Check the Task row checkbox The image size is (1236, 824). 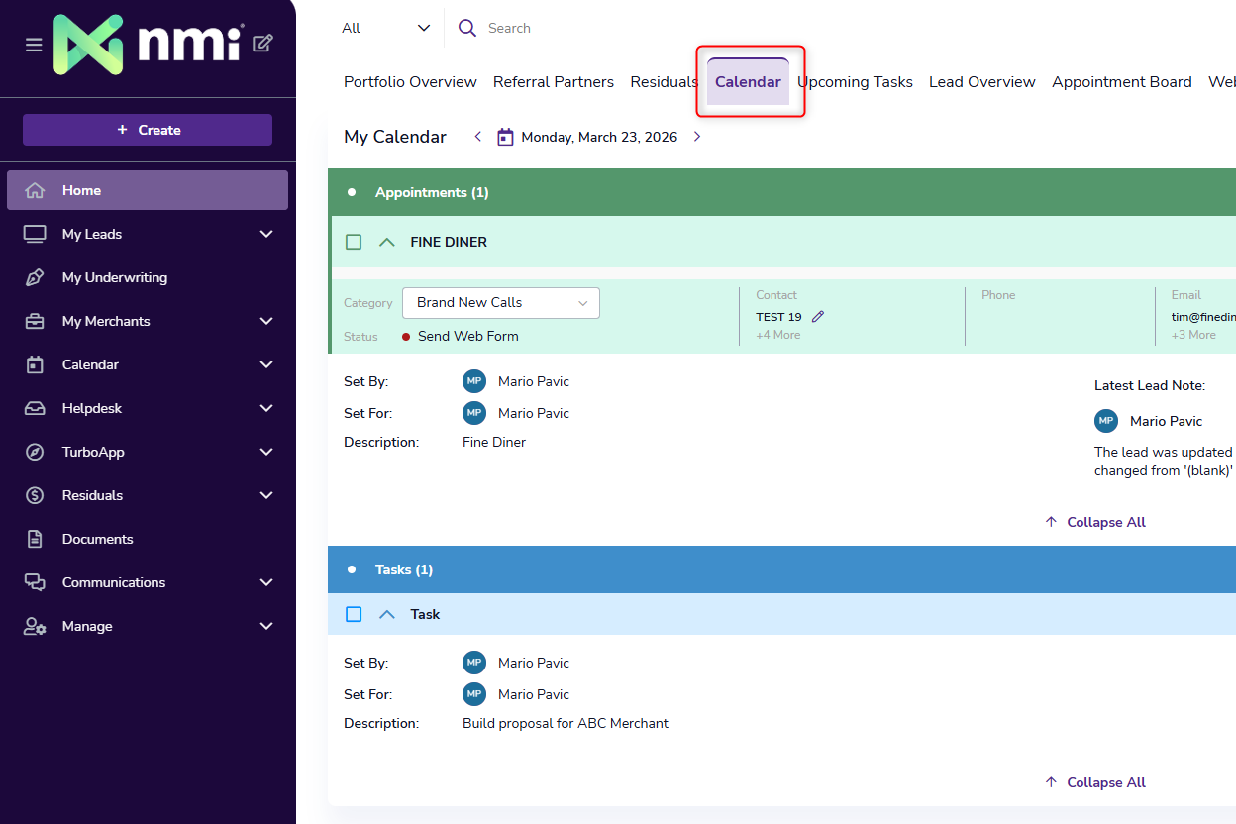(354, 614)
